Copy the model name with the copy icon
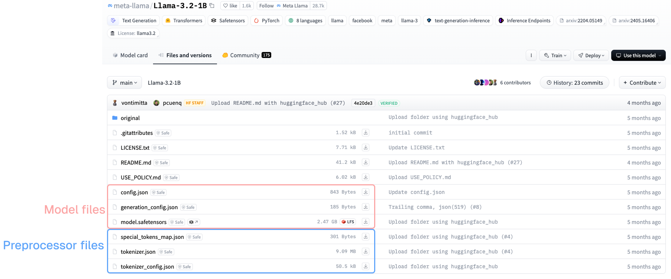The width and height of the screenshot is (671, 279). coord(212,6)
